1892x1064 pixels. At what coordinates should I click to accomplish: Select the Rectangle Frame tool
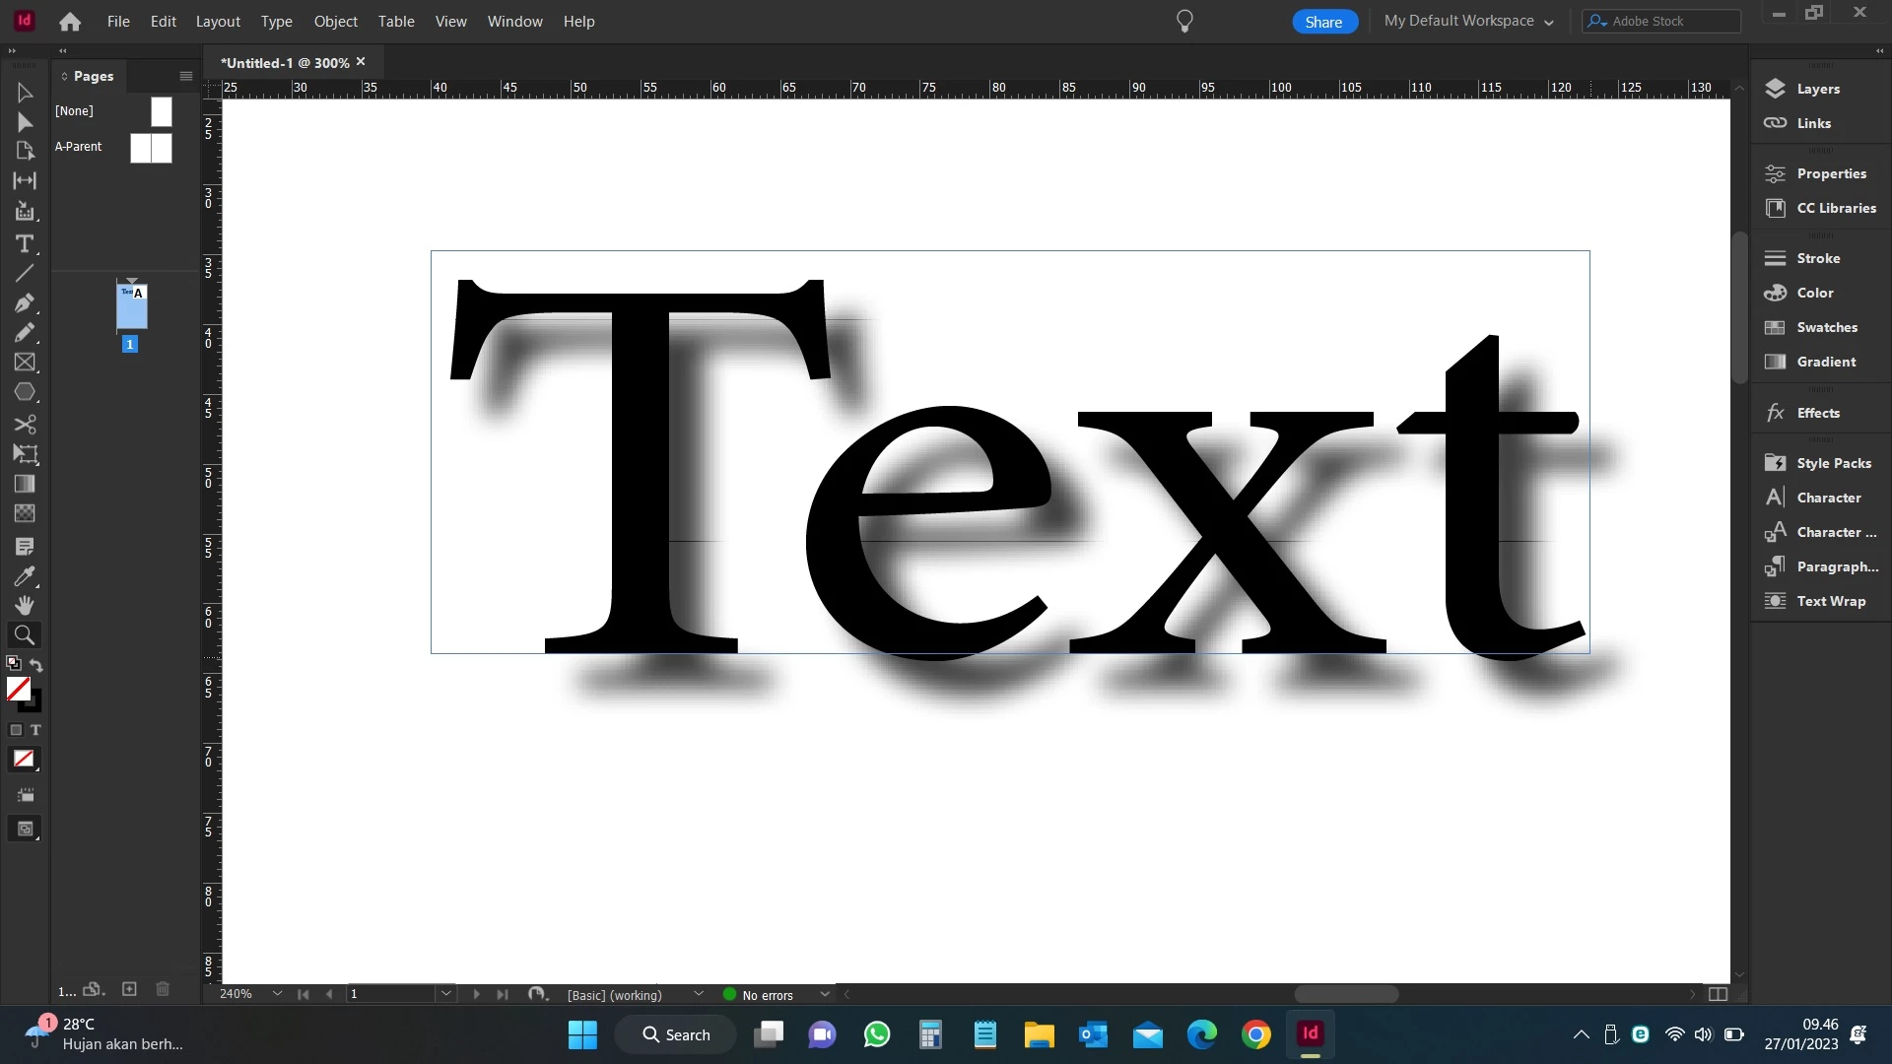point(25,363)
